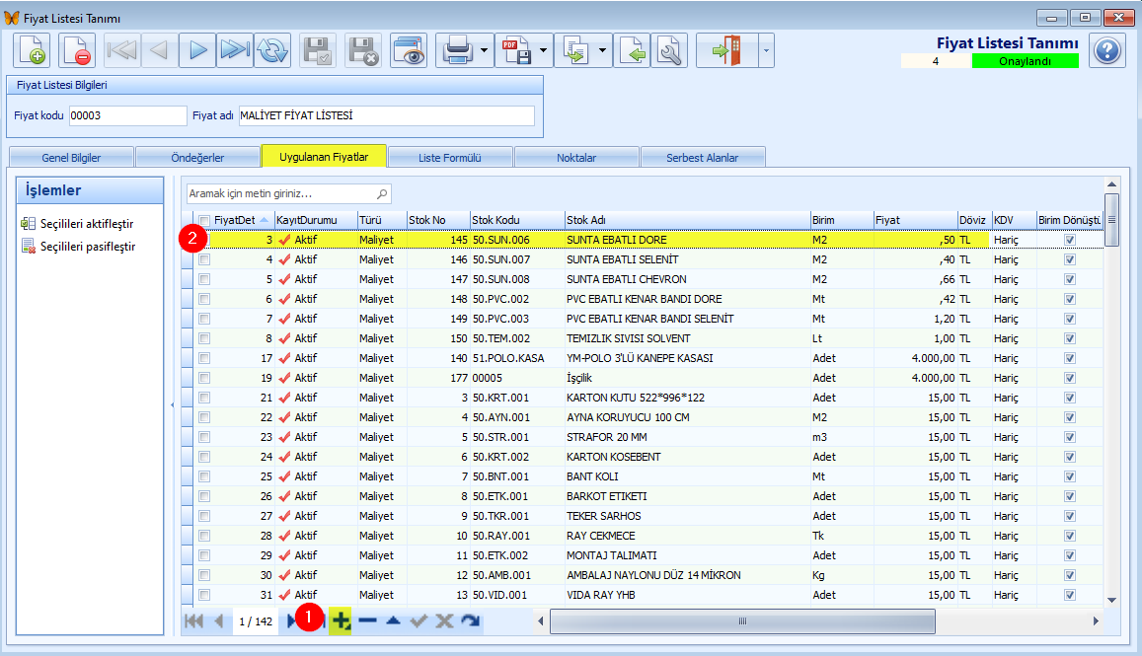The height and width of the screenshot is (656, 1142).
Task: Select row checkbox for TEMIZLIK SIVISI SOLVENT
Action: coord(204,338)
